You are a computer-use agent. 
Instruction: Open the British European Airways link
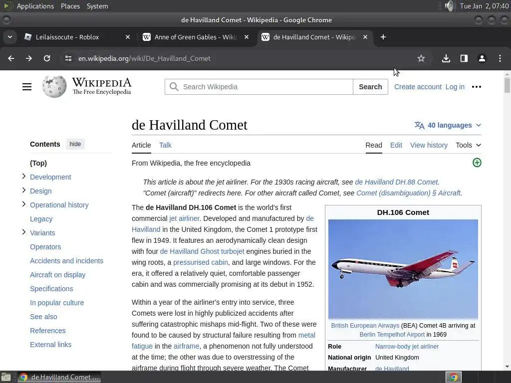pyautogui.click(x=365, y=325)
